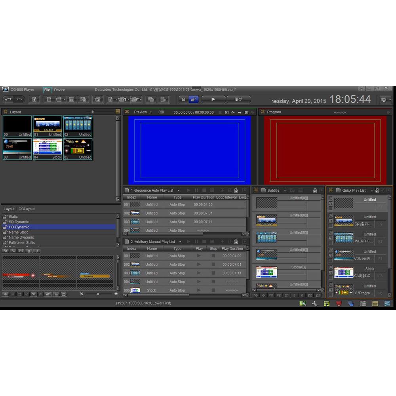396x396 pixels.
Task: Adjust the zoom slider below the layer preview strip
Action: click(x=98, y=294)
